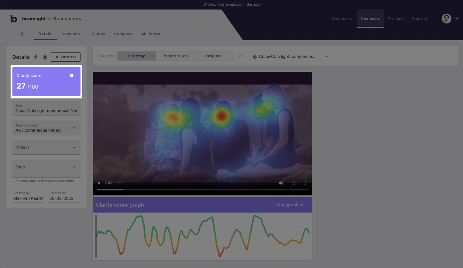Click the user profile avatar

point(446,19)
